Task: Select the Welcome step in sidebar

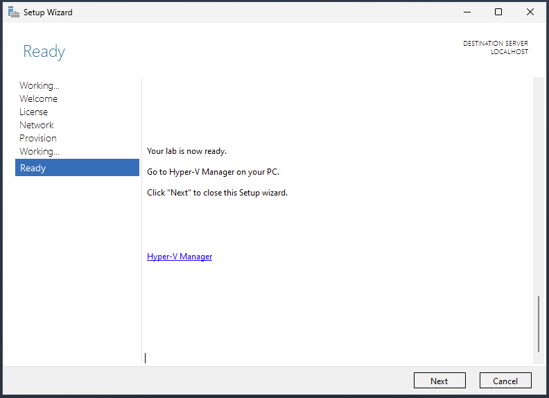Action: click(39, 98)
